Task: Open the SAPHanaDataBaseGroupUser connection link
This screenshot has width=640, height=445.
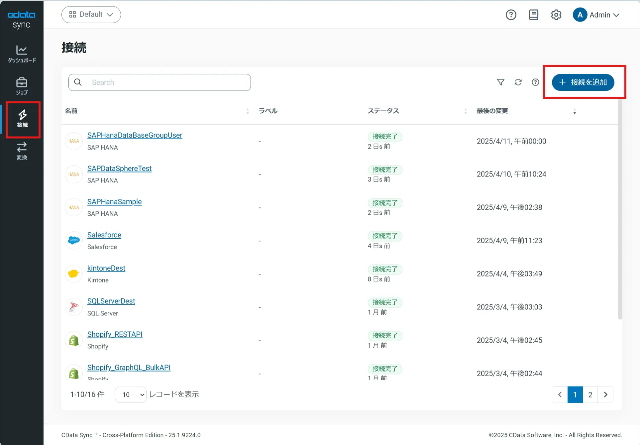Action: [x=135, y=135]
